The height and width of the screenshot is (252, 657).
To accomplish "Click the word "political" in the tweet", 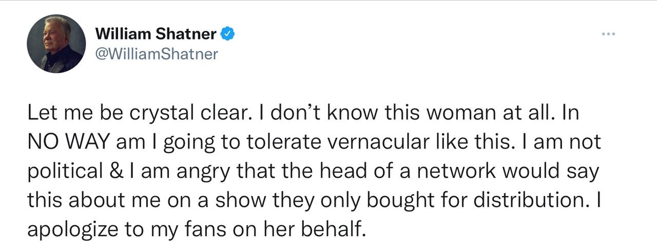I will pyautogui.click(x=63, y=173).
